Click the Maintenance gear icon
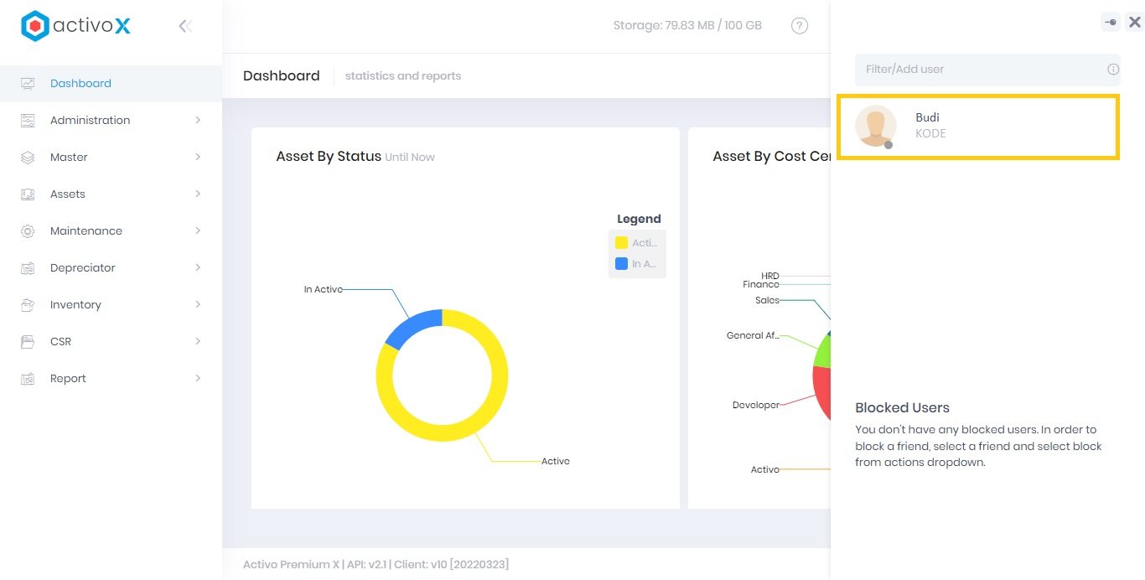Image resolution: width=1145 pixels, height=580 pixels. [28, 231]
